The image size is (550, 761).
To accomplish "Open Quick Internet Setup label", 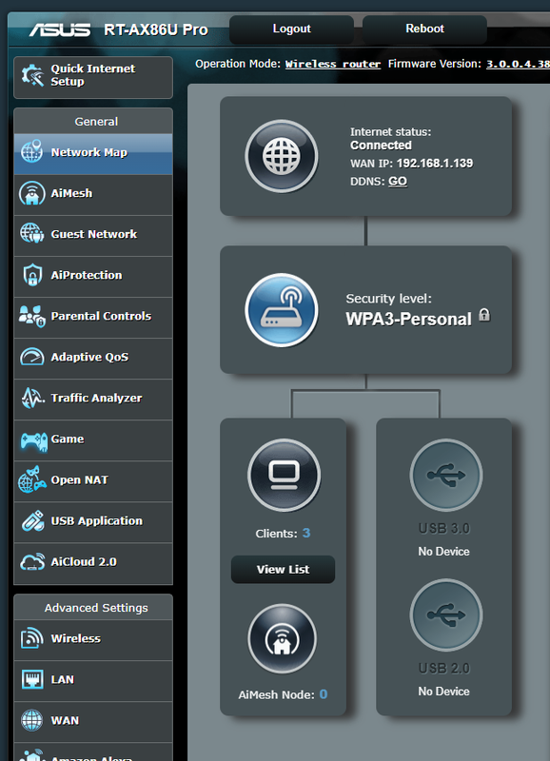I will coord(92,75).
